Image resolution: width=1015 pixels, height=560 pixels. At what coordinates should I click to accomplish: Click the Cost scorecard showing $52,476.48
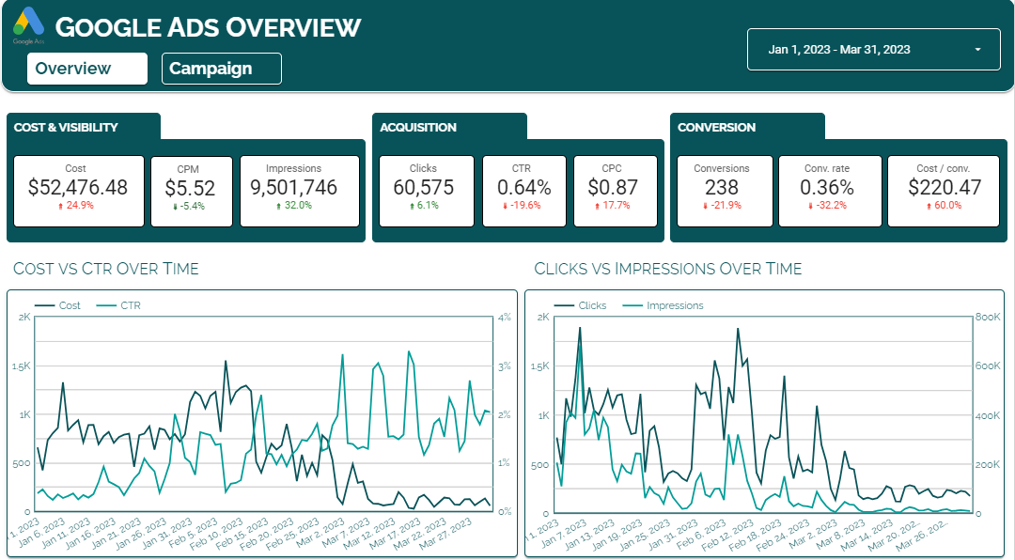[79, 191]
